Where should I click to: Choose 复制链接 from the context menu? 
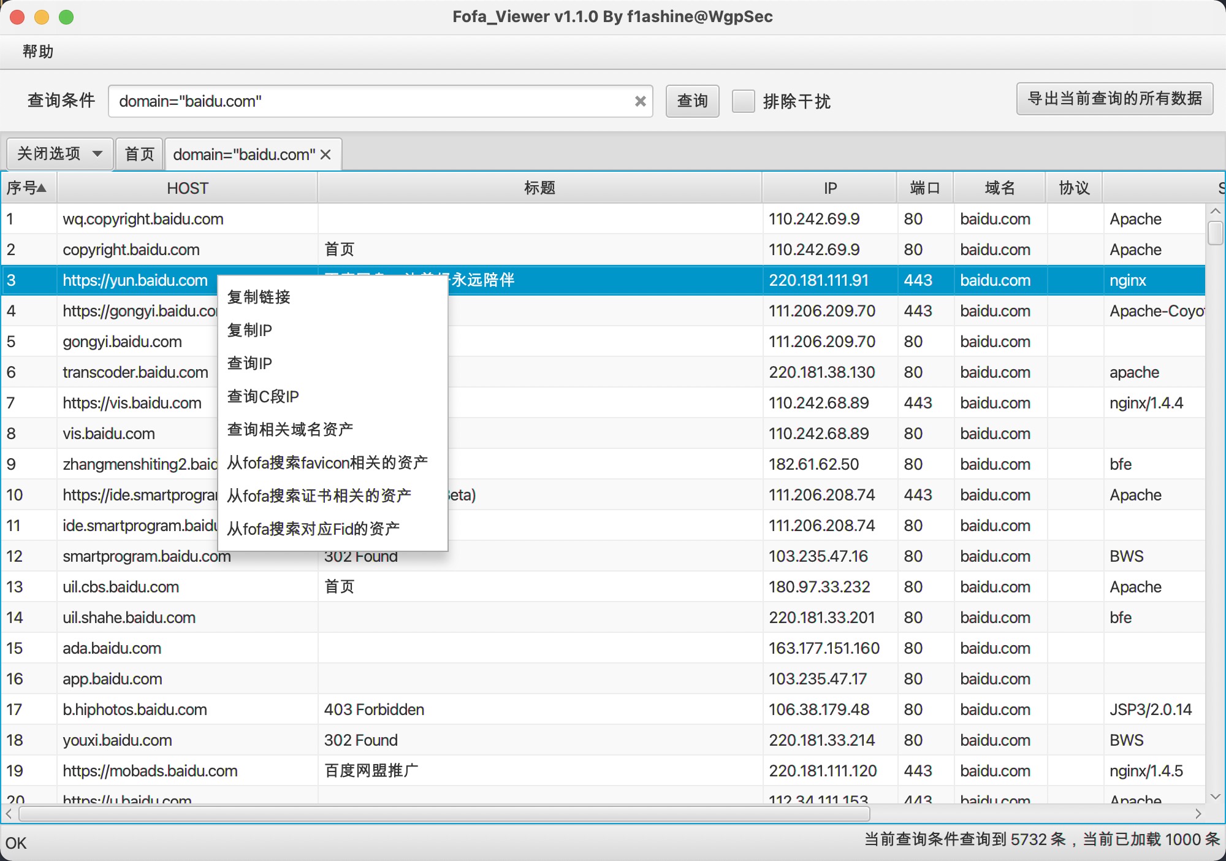coord(259,297)
